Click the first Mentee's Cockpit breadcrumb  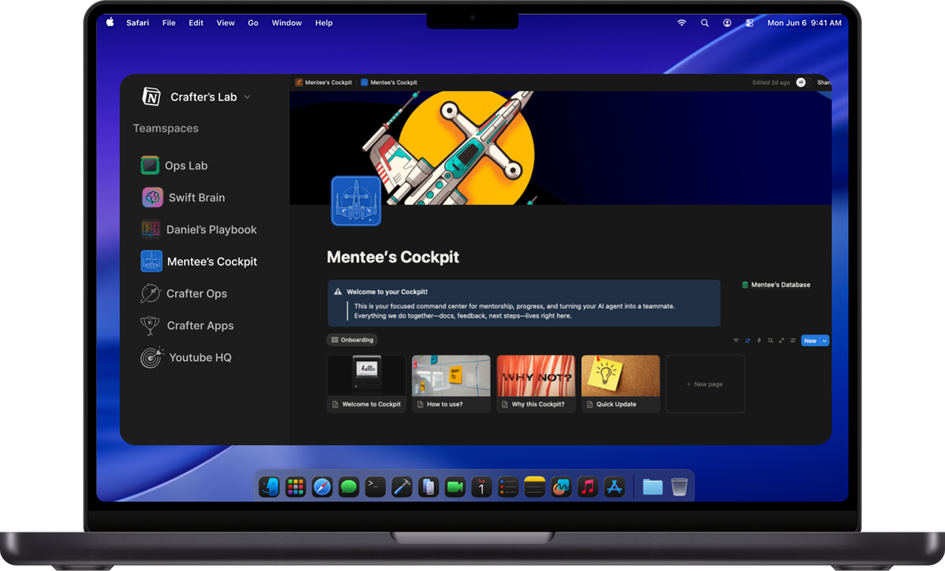pos(324,83)
